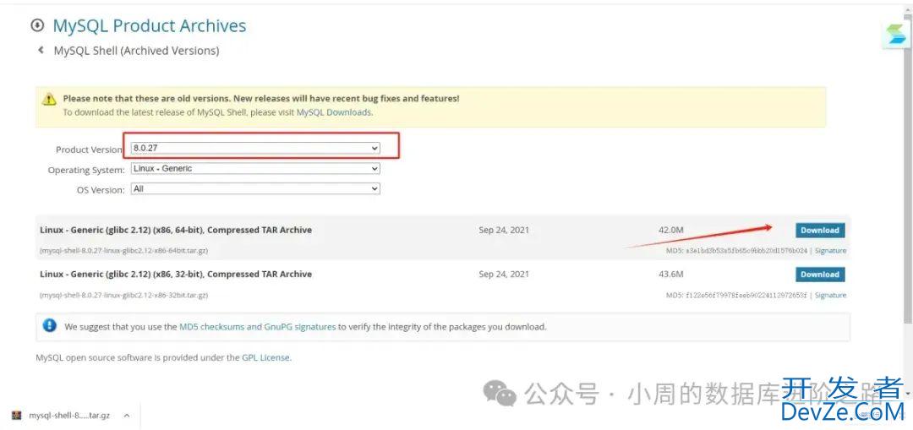
Task: Download the 32-bit Compressed TAR Archive
Action: 820,275
